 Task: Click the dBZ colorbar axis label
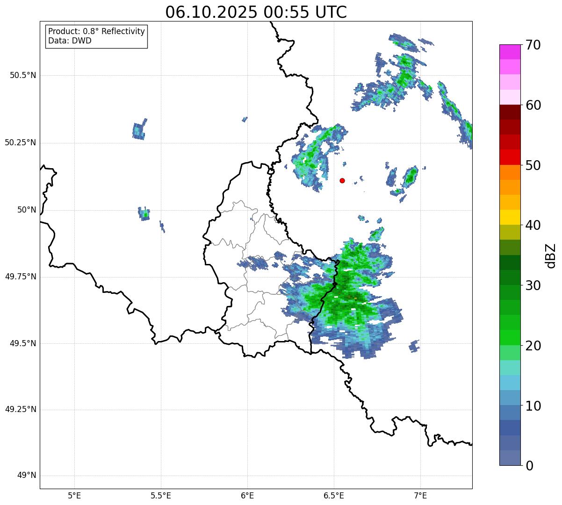551,255
